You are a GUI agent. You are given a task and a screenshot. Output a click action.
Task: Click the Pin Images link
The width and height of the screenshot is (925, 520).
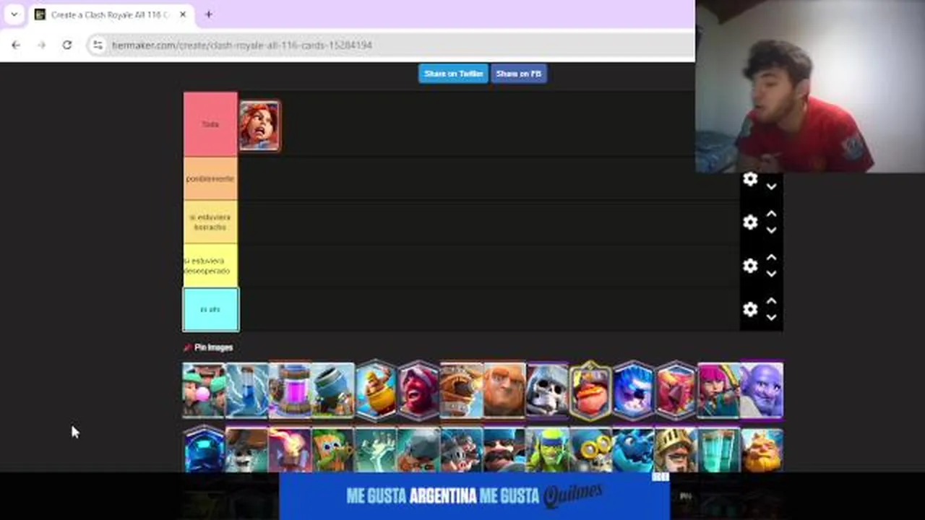[x=208, y=347]
